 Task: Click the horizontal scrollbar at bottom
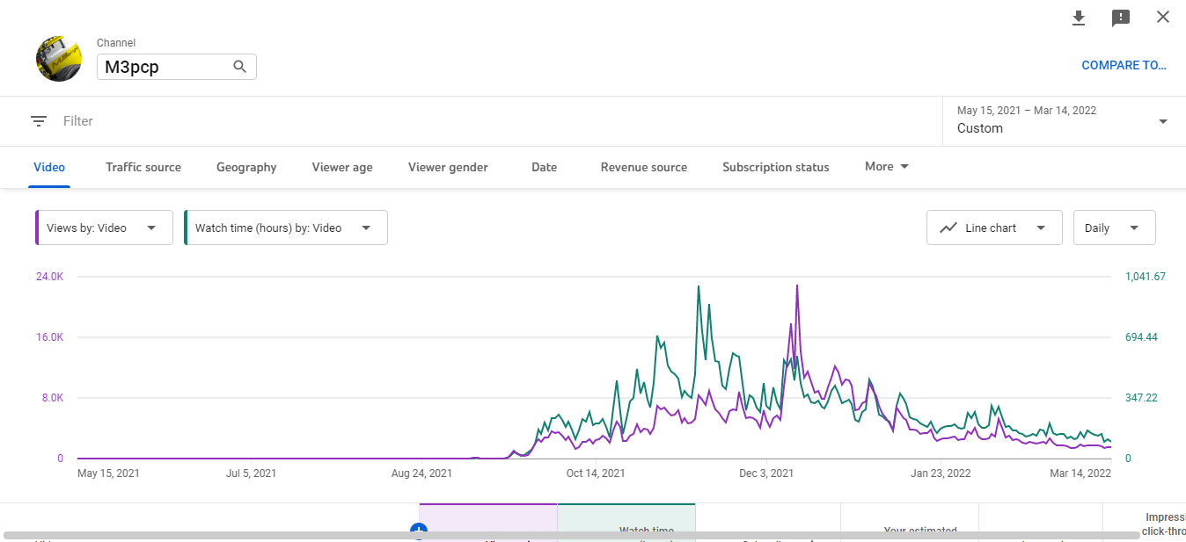[572, 534]
